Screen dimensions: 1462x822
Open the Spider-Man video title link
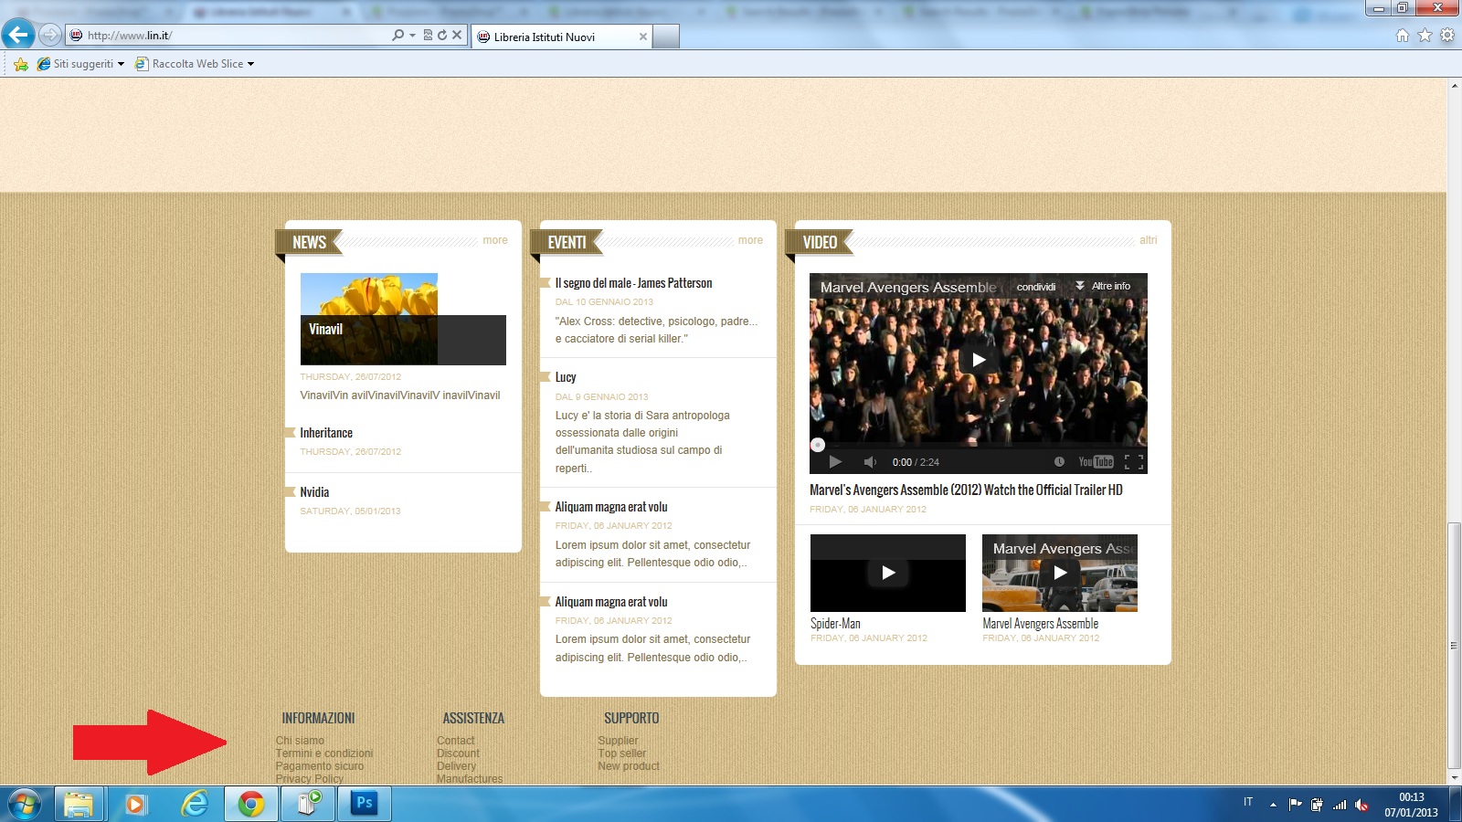[835, 624]
